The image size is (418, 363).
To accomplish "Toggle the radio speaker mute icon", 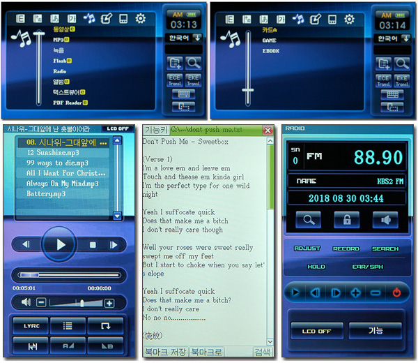I will pyautogui.click(x=385, y=220).
